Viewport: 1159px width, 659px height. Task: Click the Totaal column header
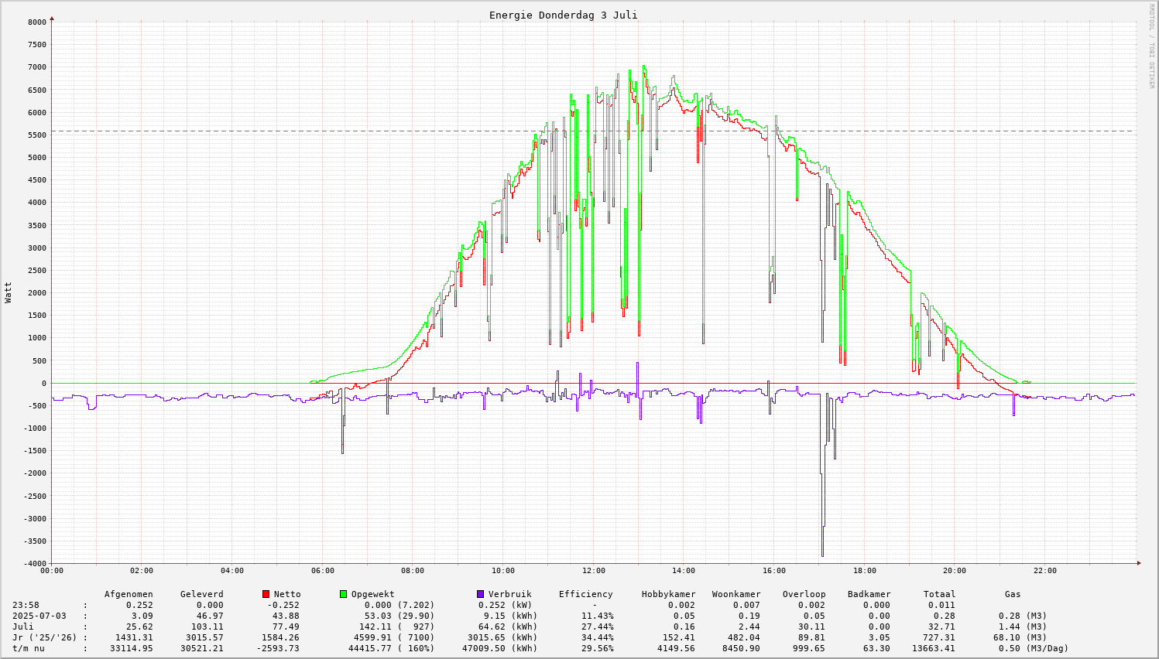[x=939, y=594]
